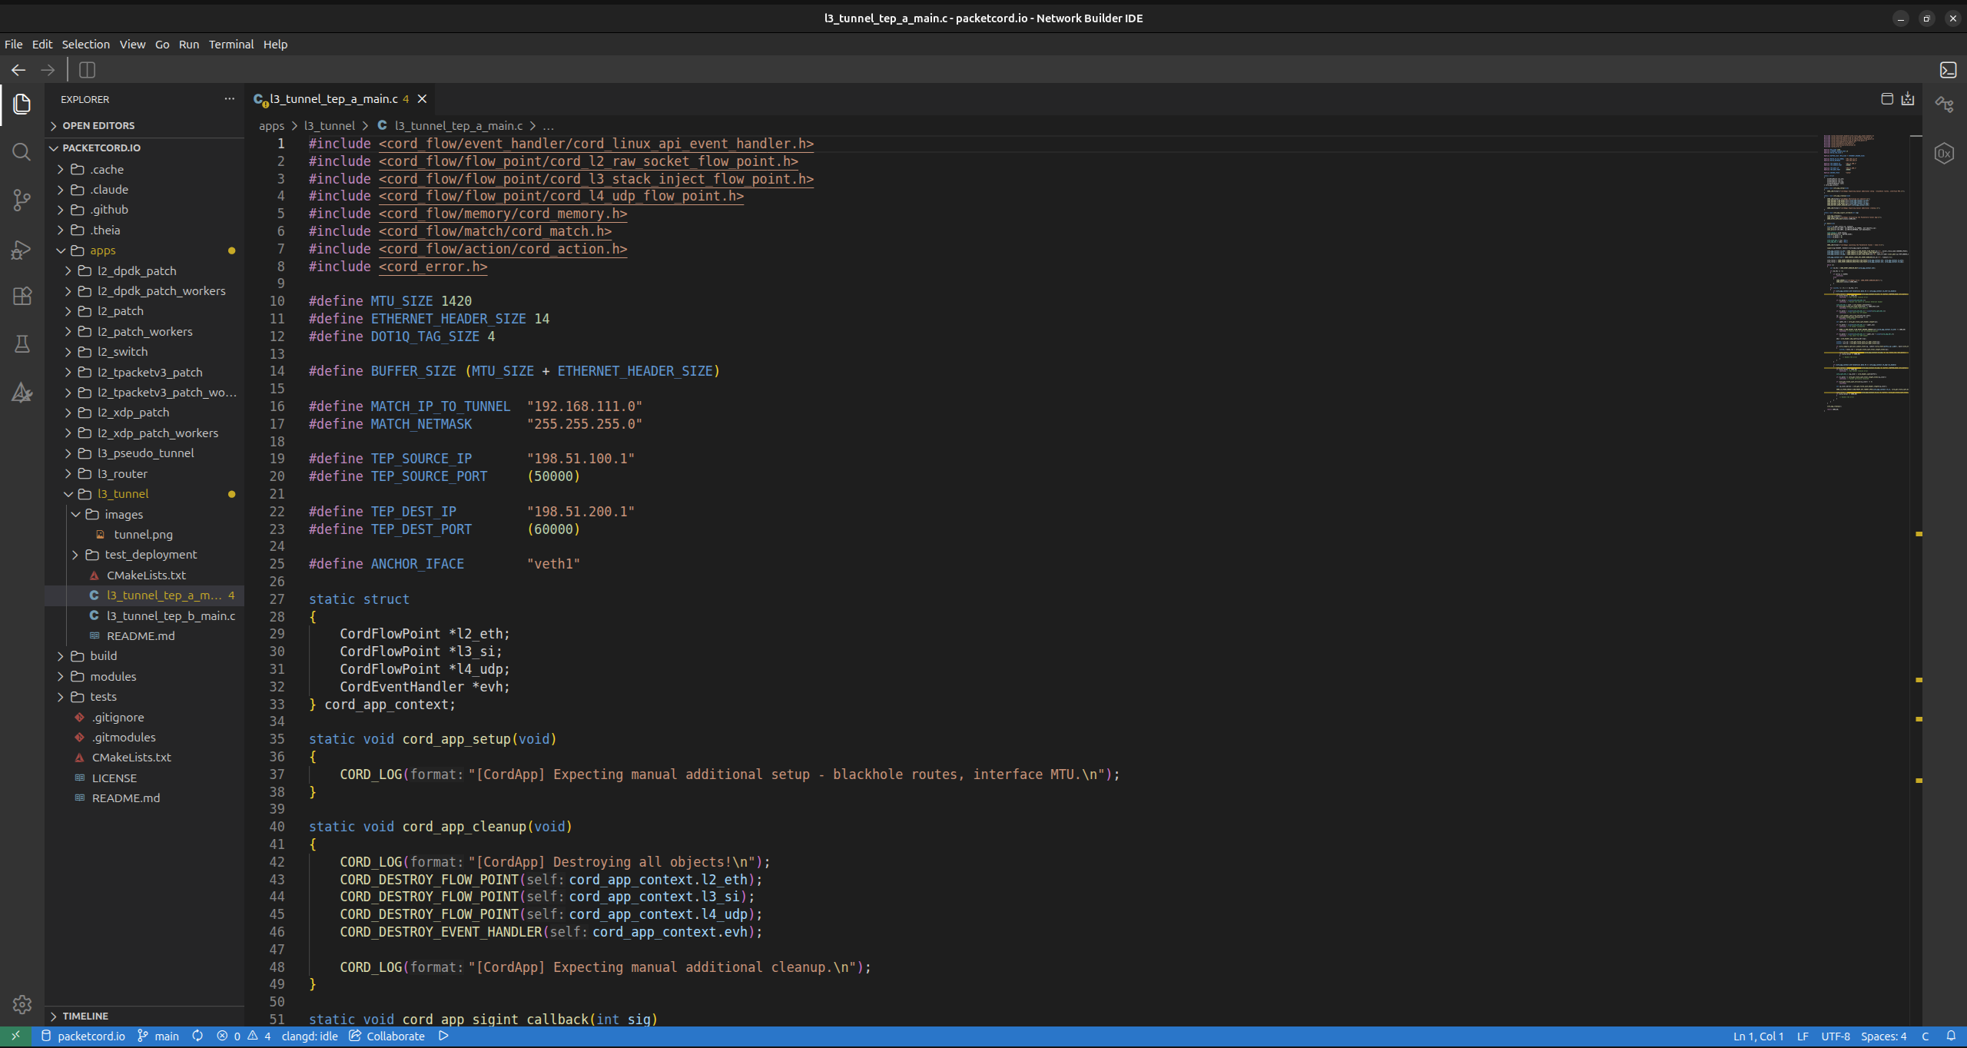Image resolution: width=1967 pixels, height=1048 pixels.
Task: Open the Run and Debug view
Action: (22, 249)
